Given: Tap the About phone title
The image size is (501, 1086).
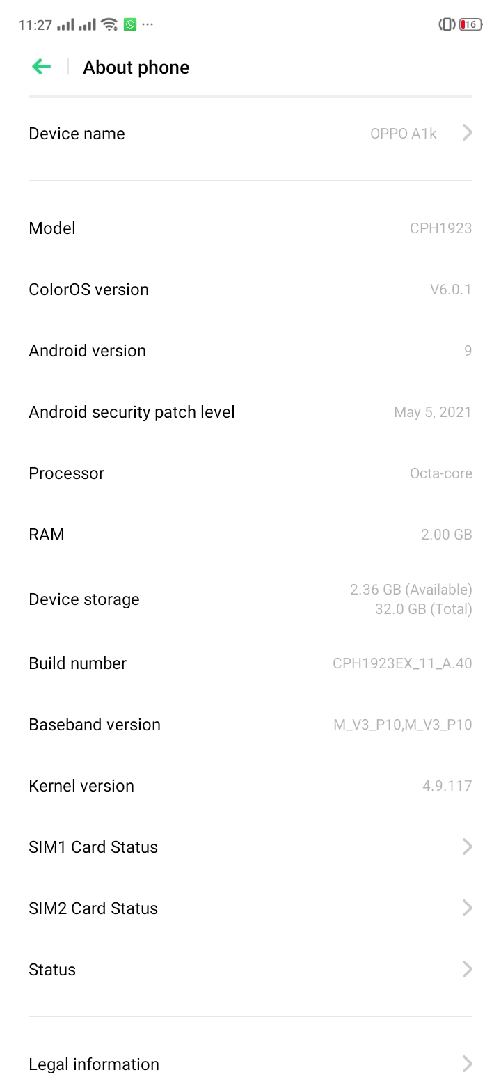Looking at the screenshot, I should 136,67.
